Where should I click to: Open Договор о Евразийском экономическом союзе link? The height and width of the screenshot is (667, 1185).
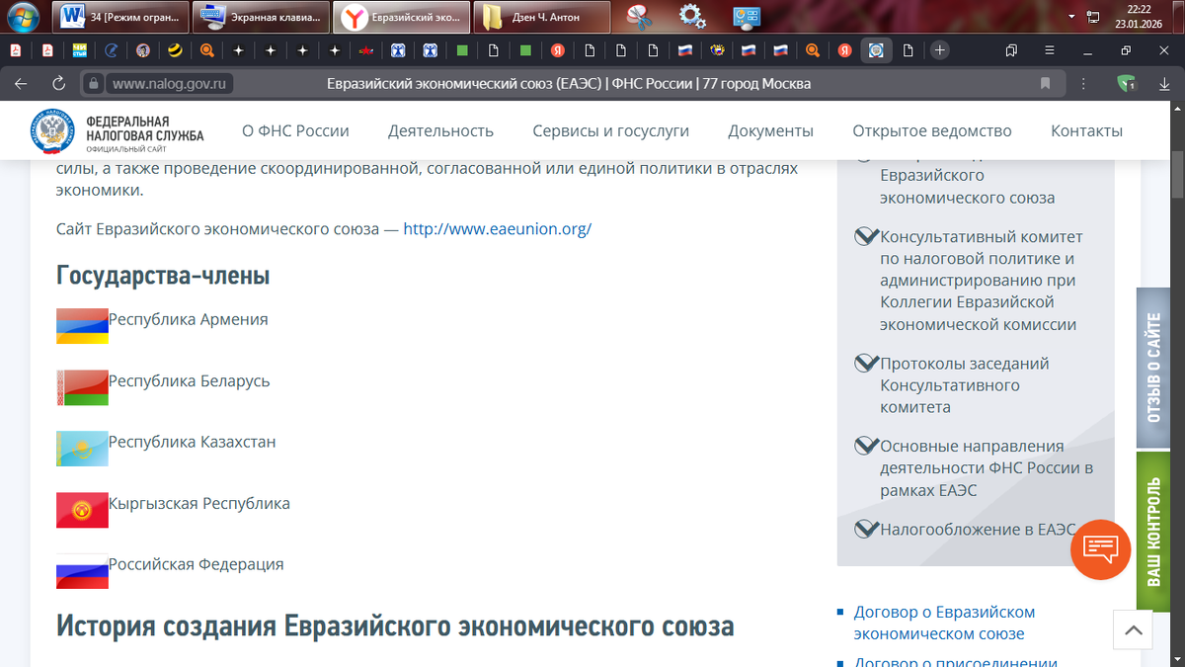(944, 624)
